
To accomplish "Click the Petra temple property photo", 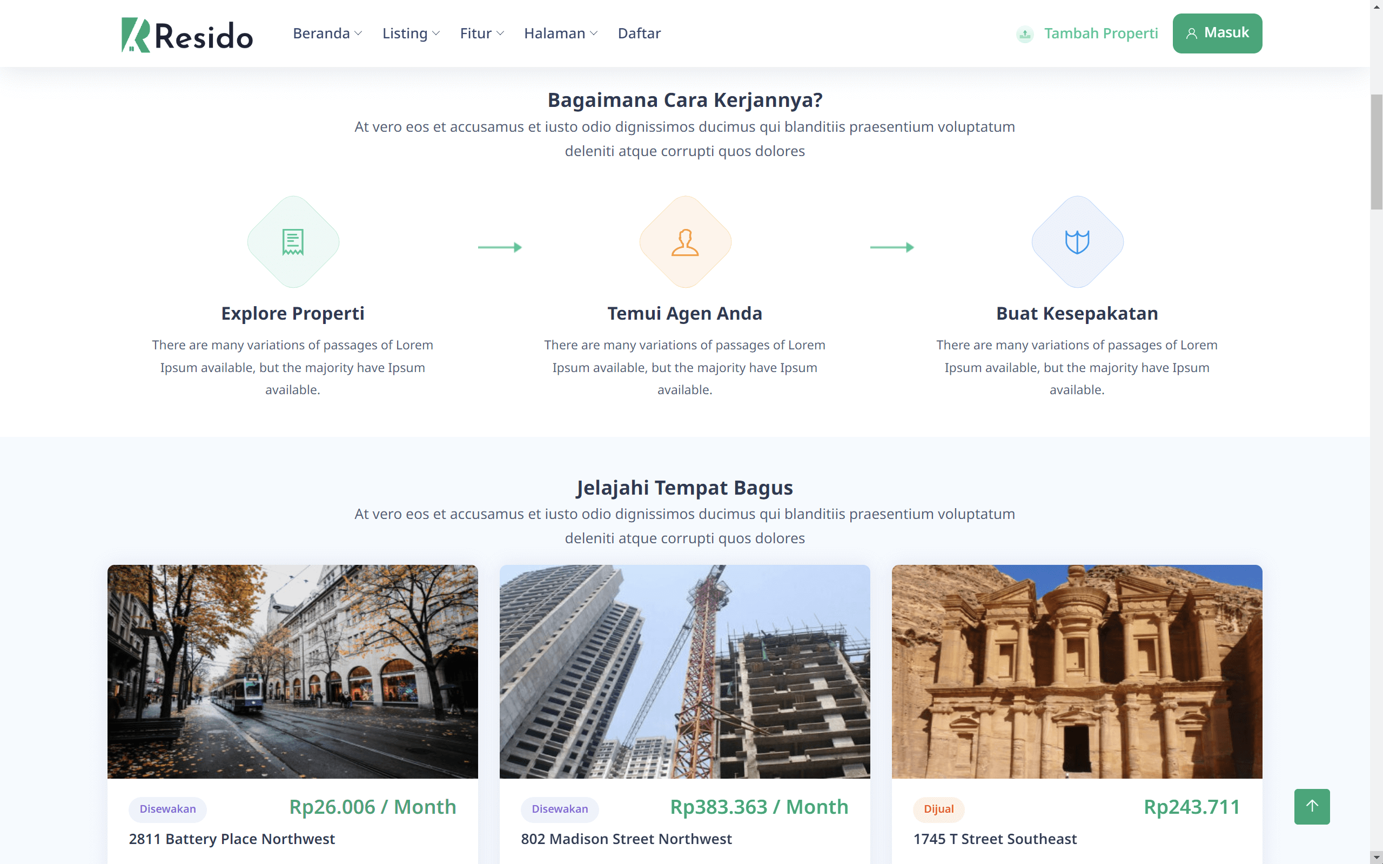I will click(x=1077, y=671).
